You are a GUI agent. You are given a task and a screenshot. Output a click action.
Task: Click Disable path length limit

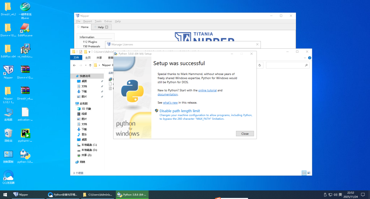[x=180, y=111]
